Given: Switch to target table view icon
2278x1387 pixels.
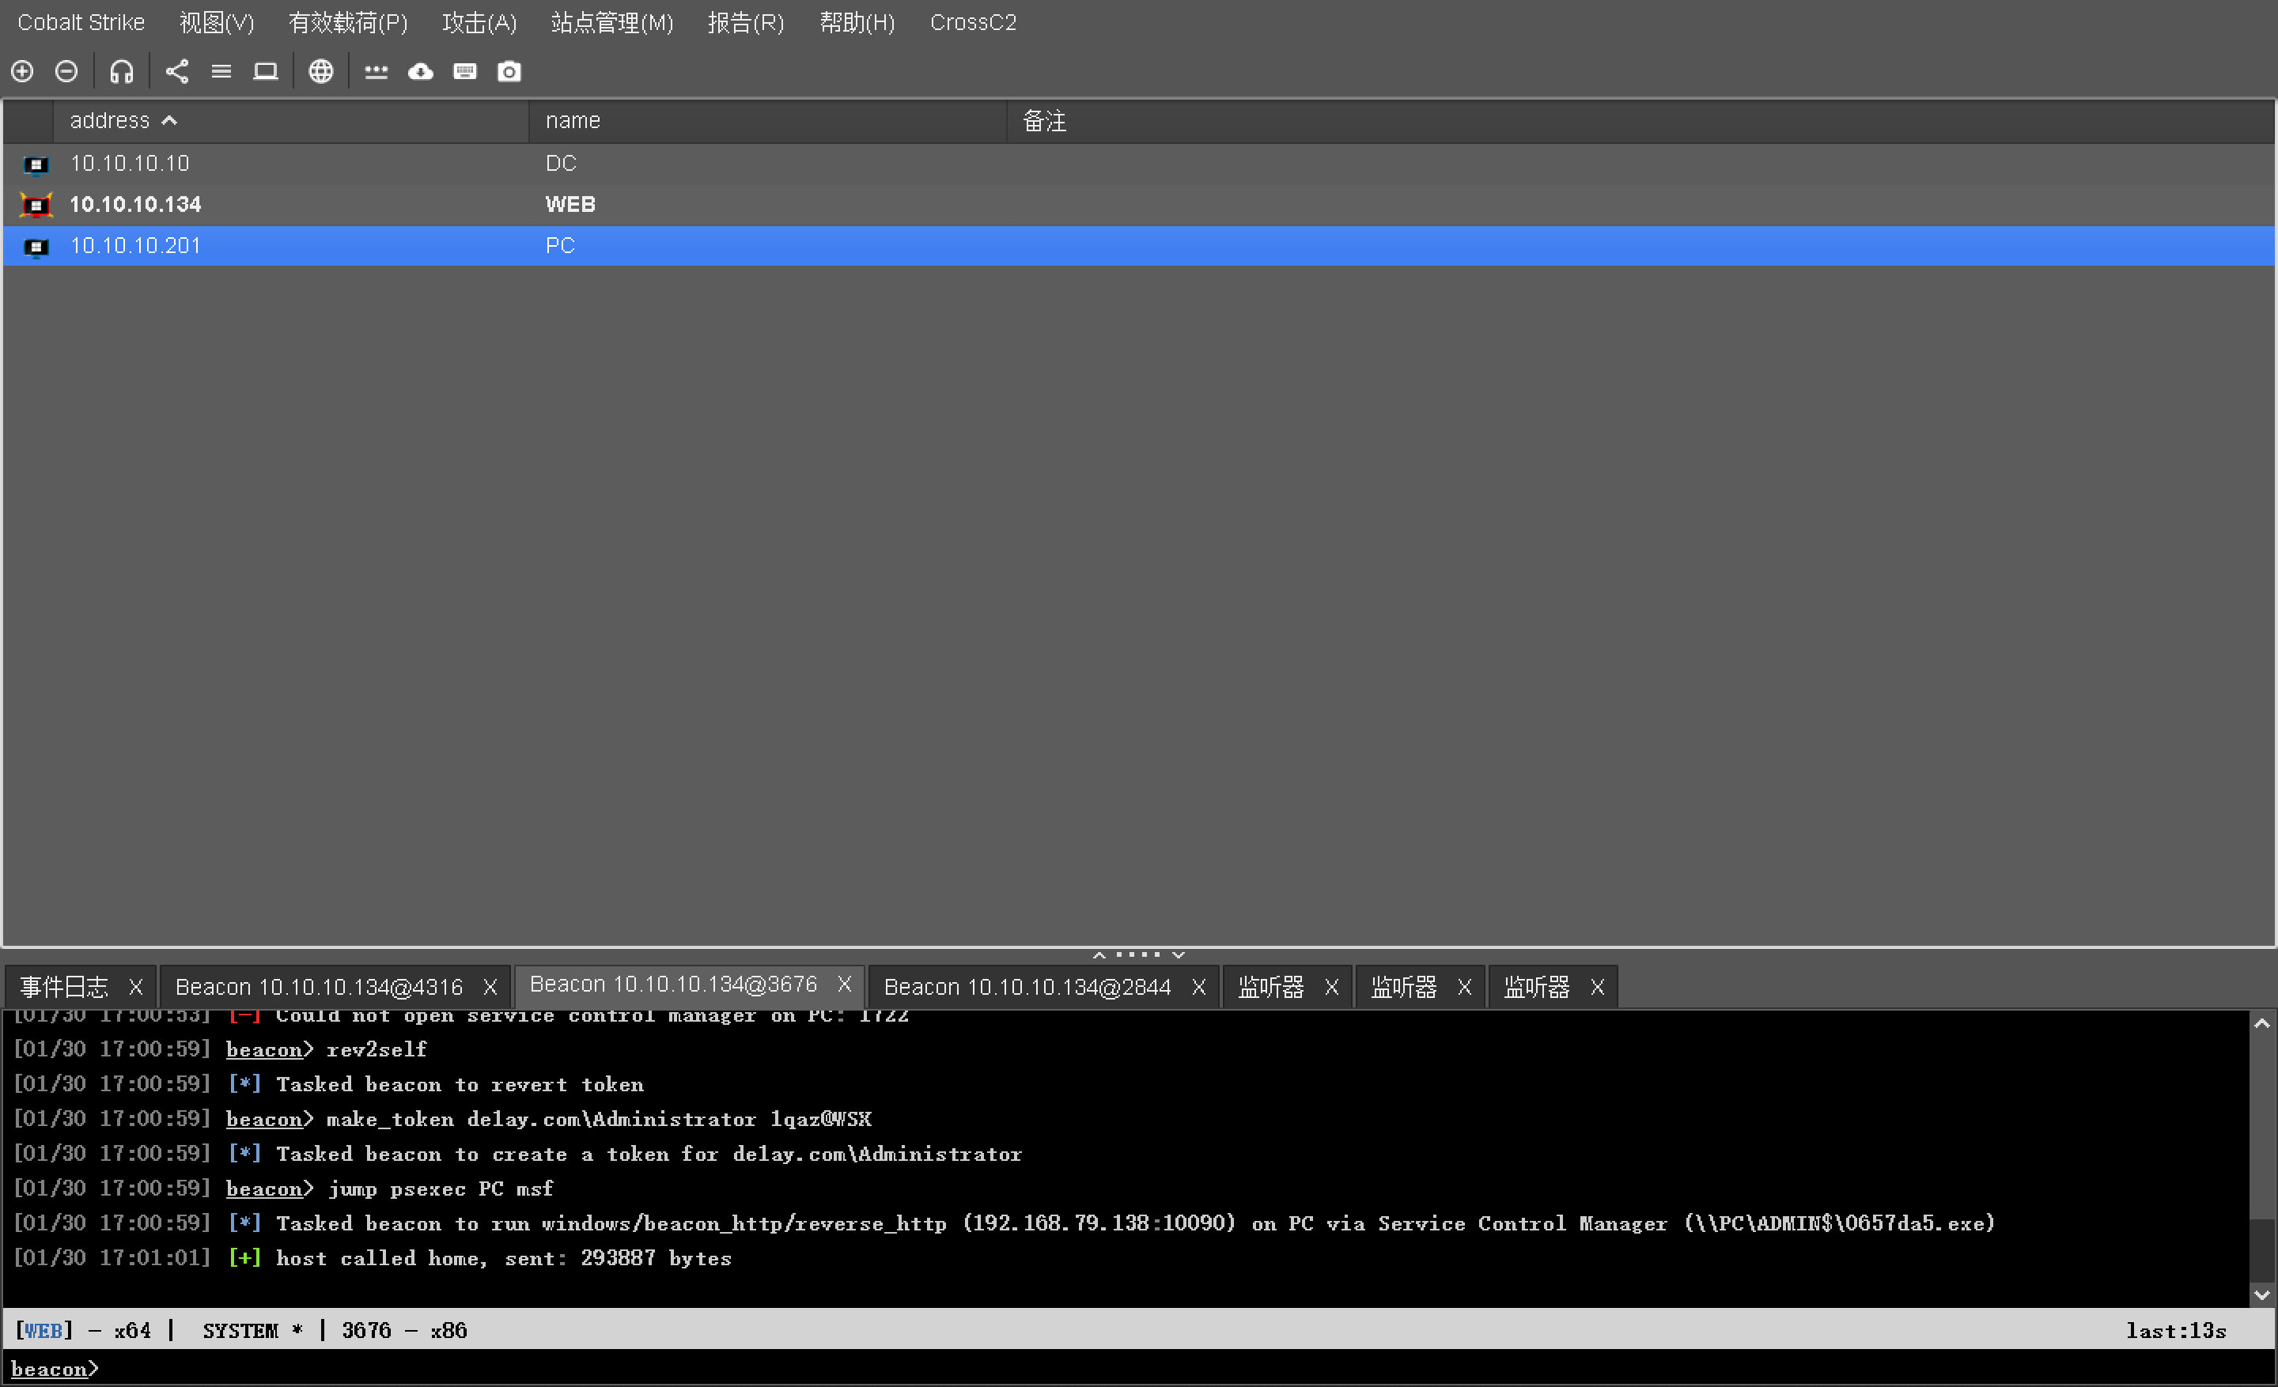Looking at the screenshot, I should tap(265, 71).
